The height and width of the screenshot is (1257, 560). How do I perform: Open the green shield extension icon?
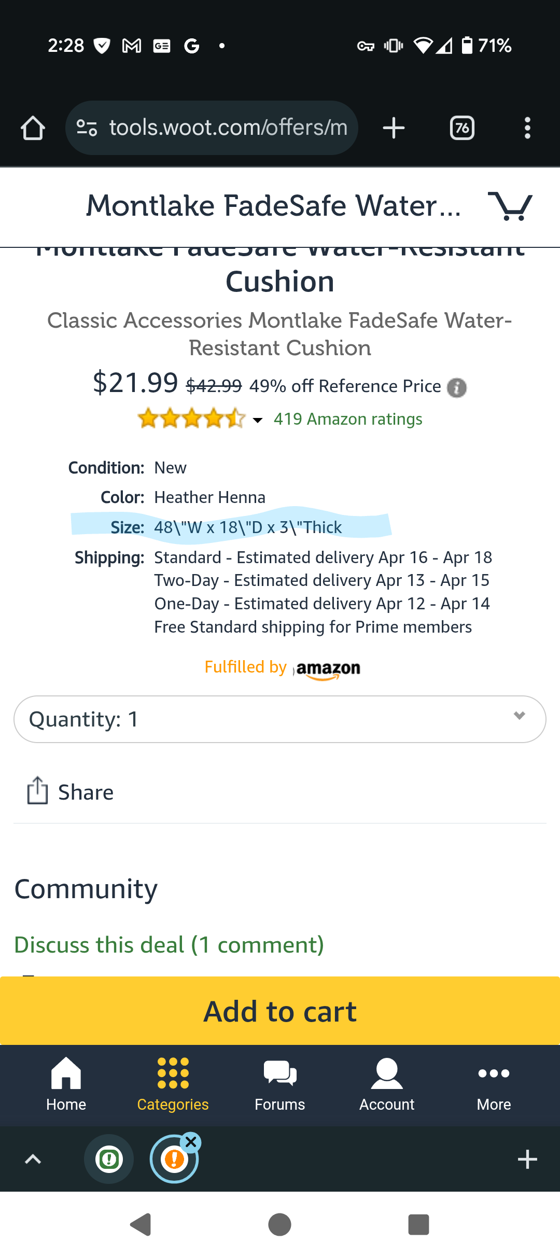[109, 1159]
